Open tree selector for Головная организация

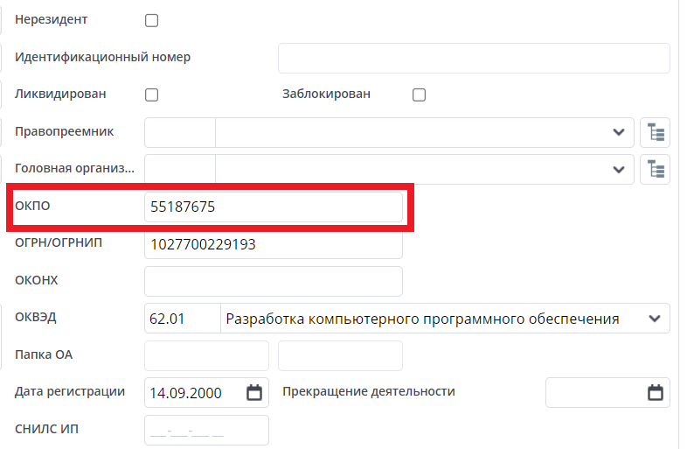(x=655, y=168)
